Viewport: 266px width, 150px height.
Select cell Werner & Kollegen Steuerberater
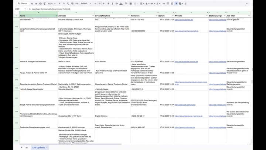click(x=38, y=48)
